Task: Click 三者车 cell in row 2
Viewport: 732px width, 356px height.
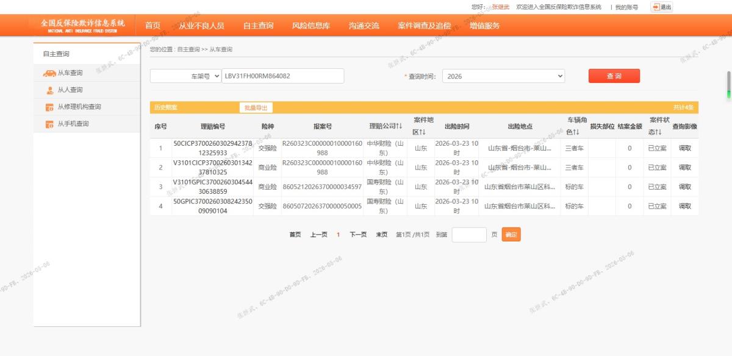Action: coord(574,168)
